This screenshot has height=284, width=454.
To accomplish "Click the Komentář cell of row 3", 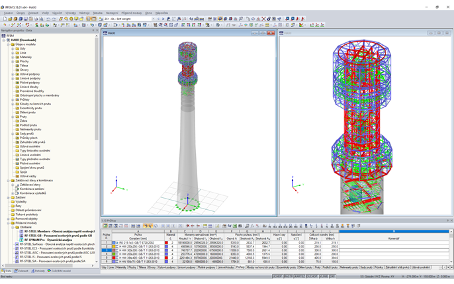I will 394,250.
